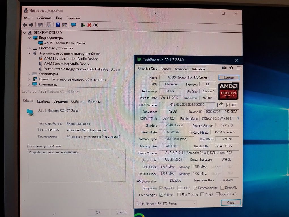This screenshot has width=289, height=217.
Task: Open the Справка menu
Action: 73,18
